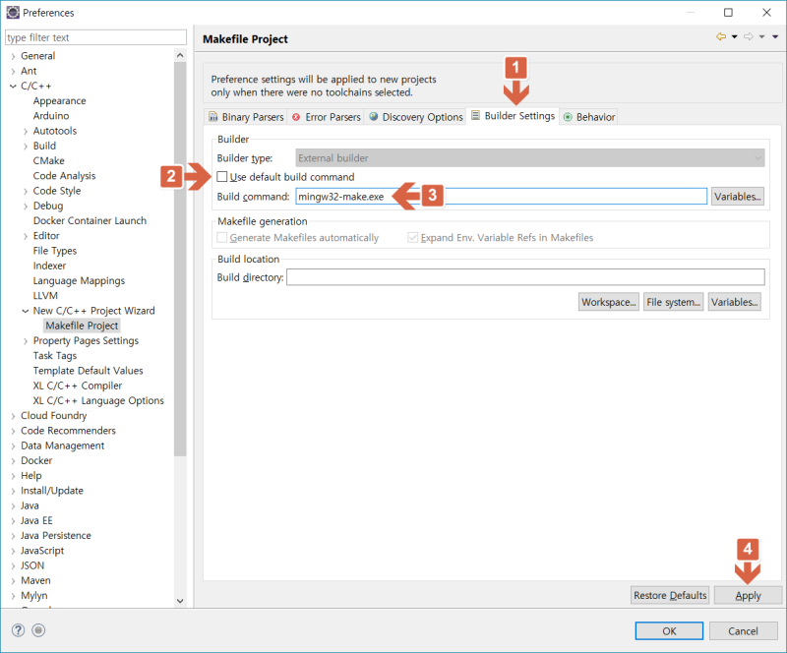Switch to the Error Parsers tab
The width and height of the screenshot is (787, 653).
point(327,117)
